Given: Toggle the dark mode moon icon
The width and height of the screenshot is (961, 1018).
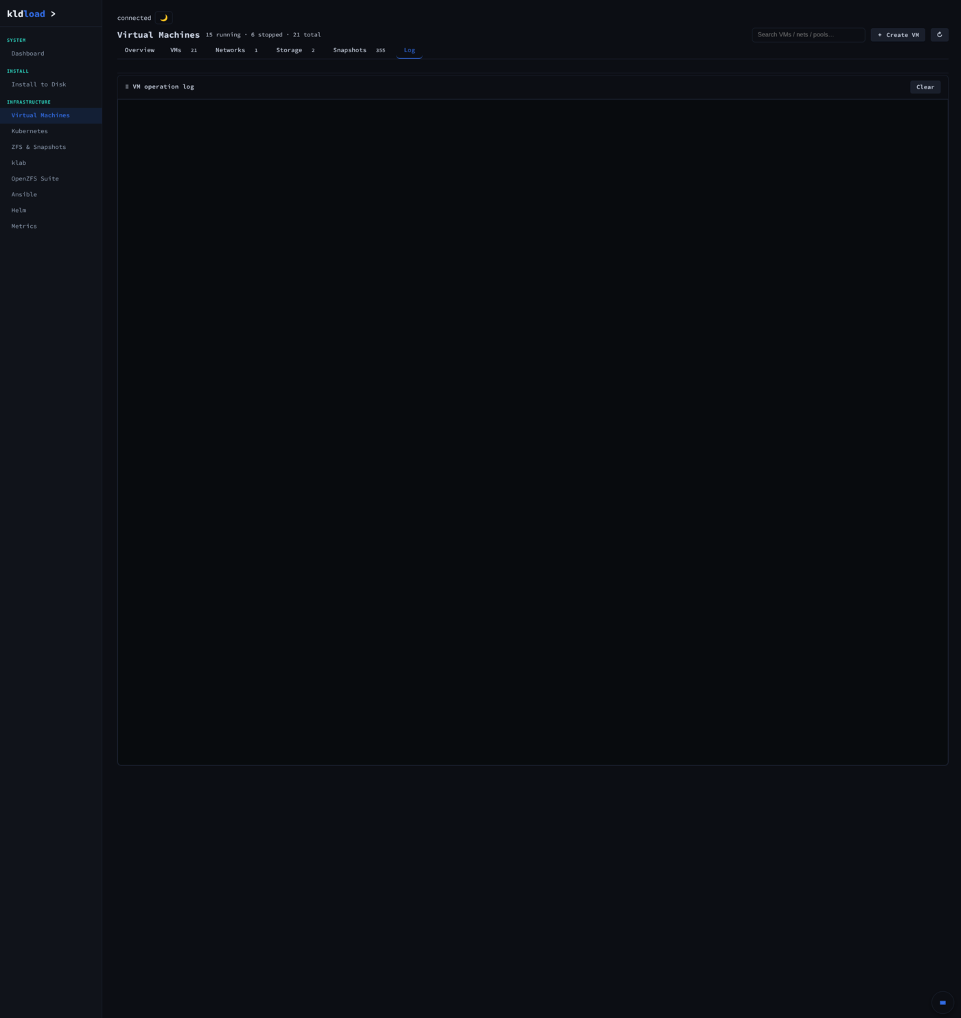Looking at the screenshot, I should click(163, 18).
